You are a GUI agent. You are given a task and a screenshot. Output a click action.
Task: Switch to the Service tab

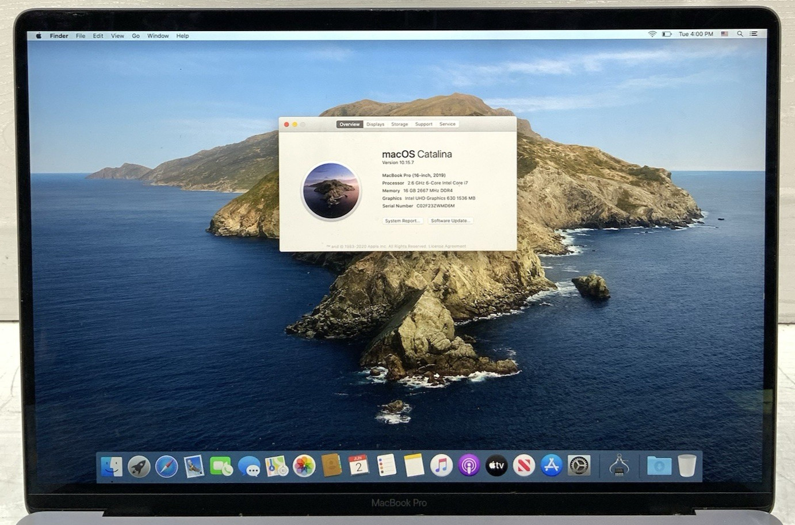click(x=447, y=124)
